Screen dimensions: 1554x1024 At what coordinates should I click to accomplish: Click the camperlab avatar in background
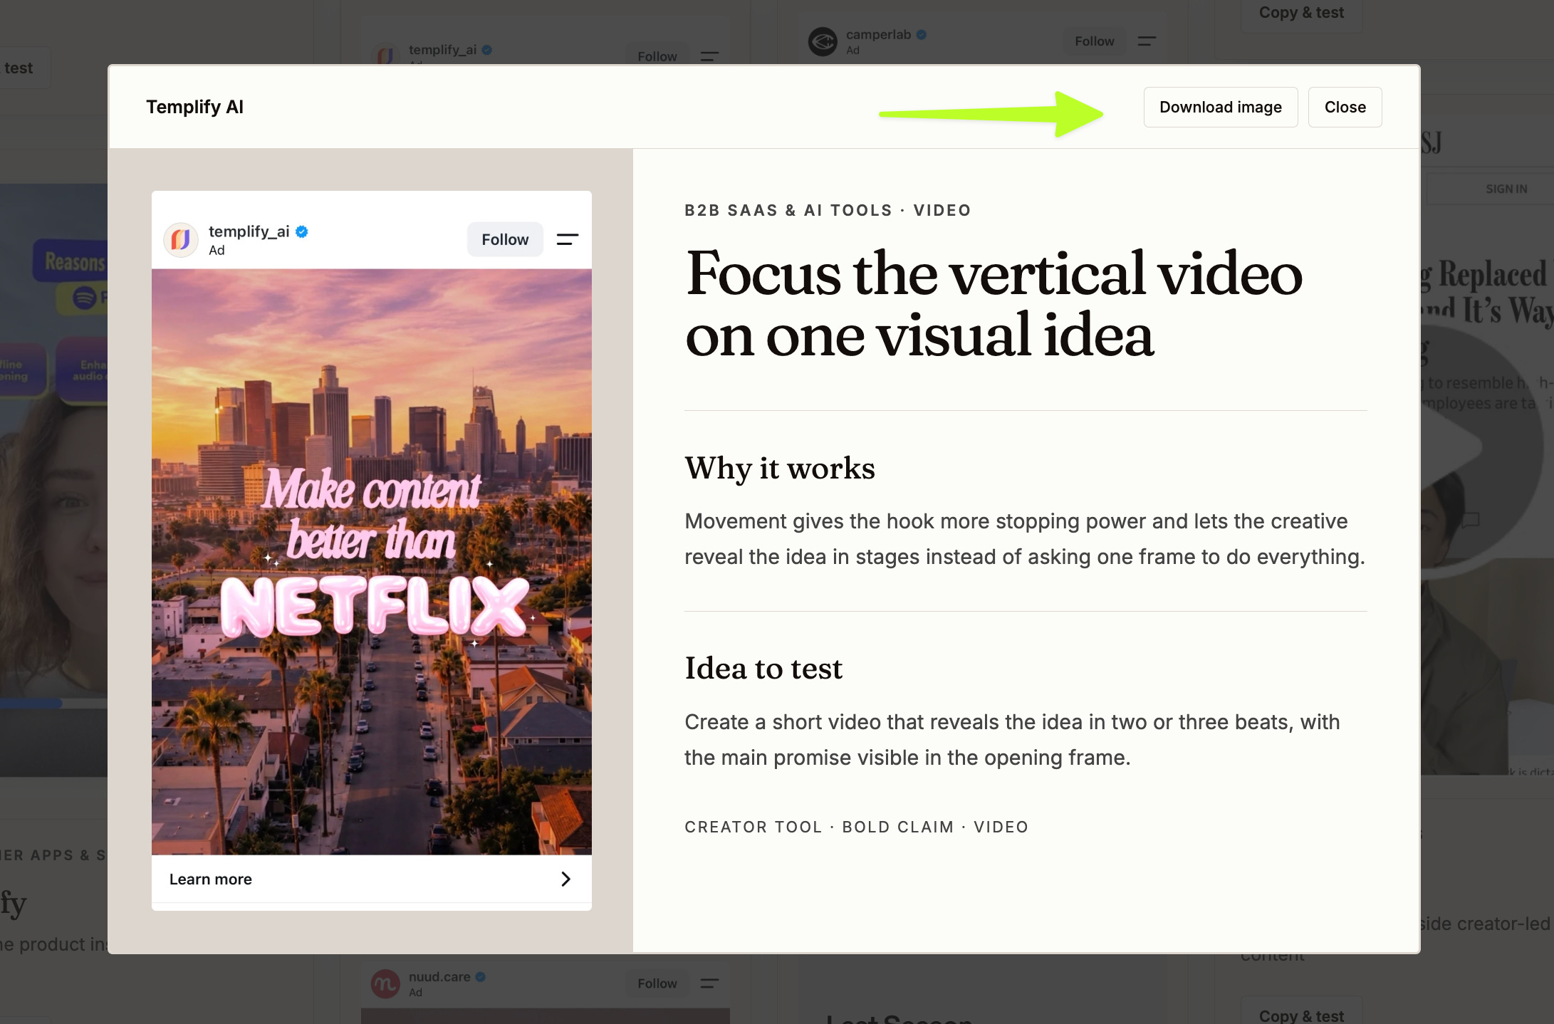(x=823, y=41)
